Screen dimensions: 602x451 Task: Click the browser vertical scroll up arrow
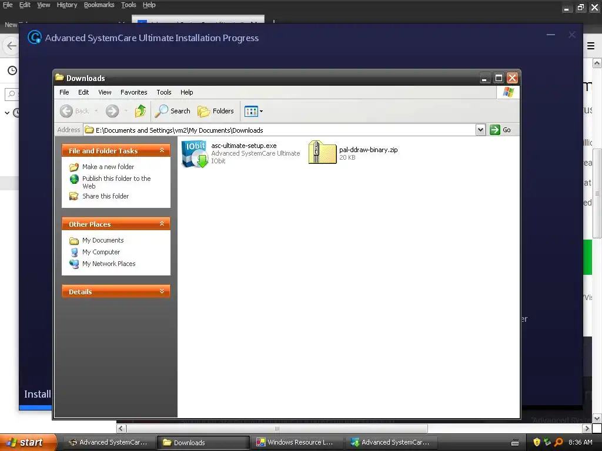click(x=597, y=63)
